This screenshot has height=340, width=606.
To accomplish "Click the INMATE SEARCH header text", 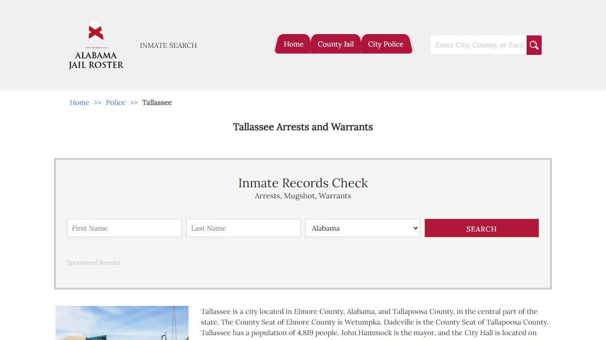I will click(x=168, y=45).
